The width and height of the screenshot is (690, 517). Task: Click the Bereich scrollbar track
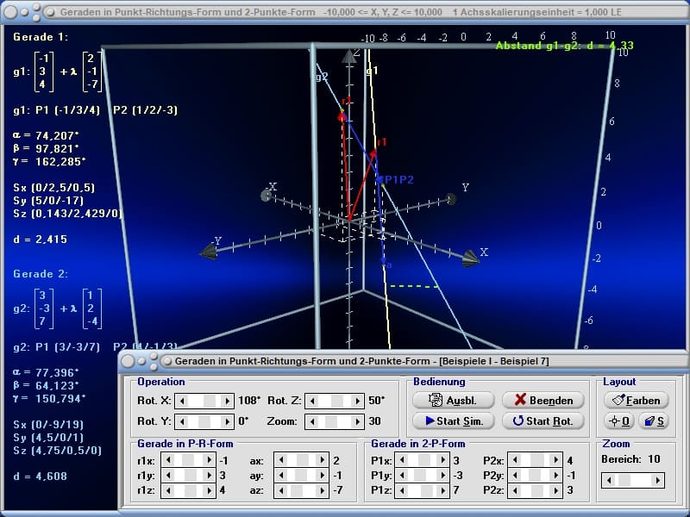pyautogui.click(x=633, y=481)
